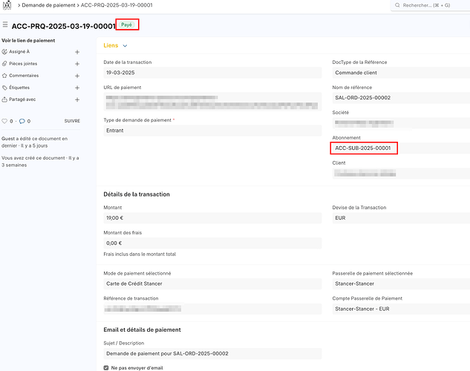Click the app logo in top-left corner
470x371 pixels.
pyautogui.click(x=7, y=6)
